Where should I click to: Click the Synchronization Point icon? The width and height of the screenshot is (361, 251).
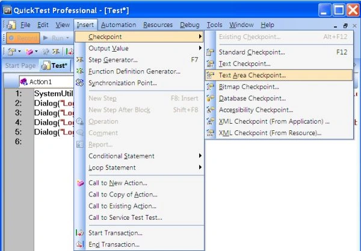80,83
